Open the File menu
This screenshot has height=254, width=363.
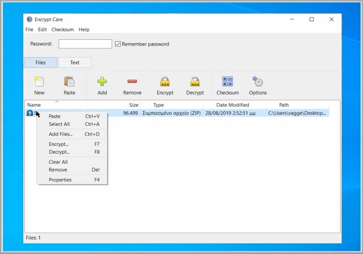tap(30, 30)
